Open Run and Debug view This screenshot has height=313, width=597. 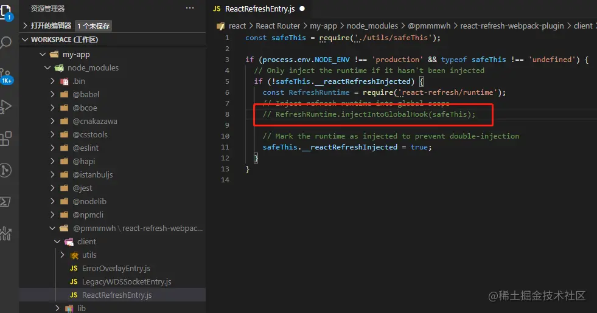[x=5, y=107]
